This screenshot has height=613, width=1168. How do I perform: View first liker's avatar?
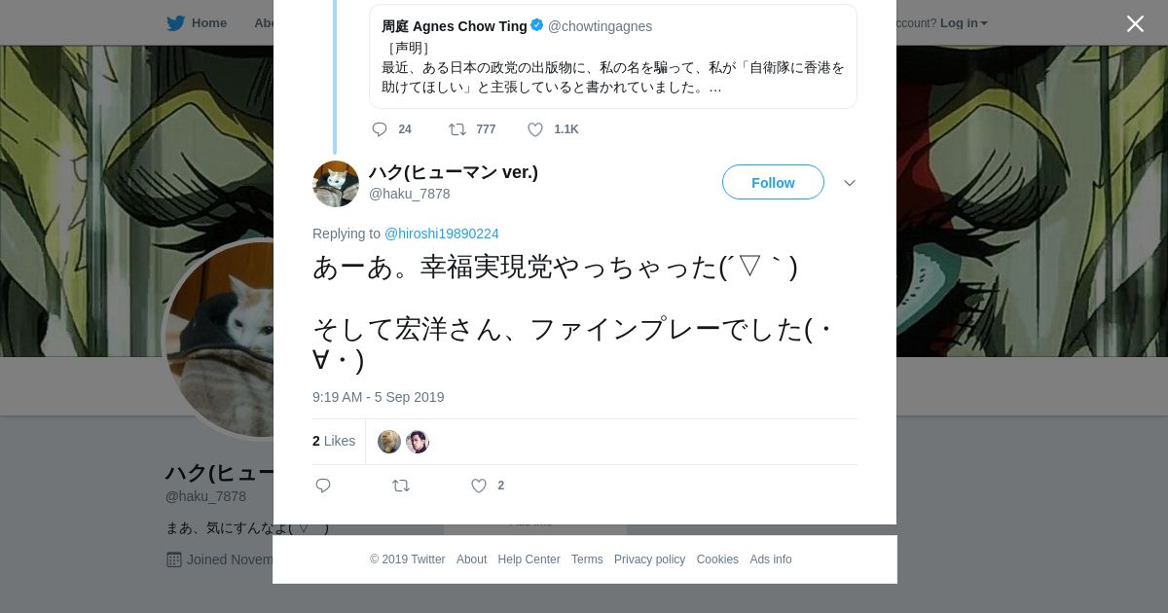coord(389,442)
